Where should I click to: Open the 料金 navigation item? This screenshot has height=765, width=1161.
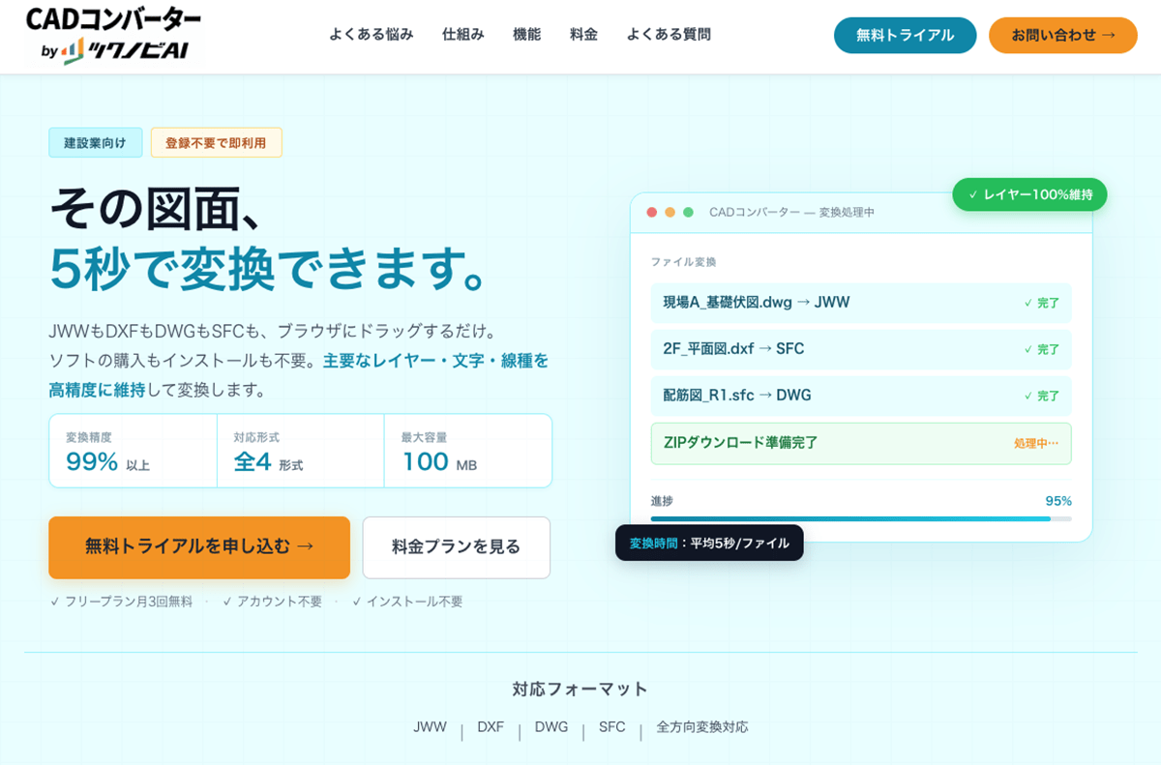pyautogui.click(x=583, y=33)
